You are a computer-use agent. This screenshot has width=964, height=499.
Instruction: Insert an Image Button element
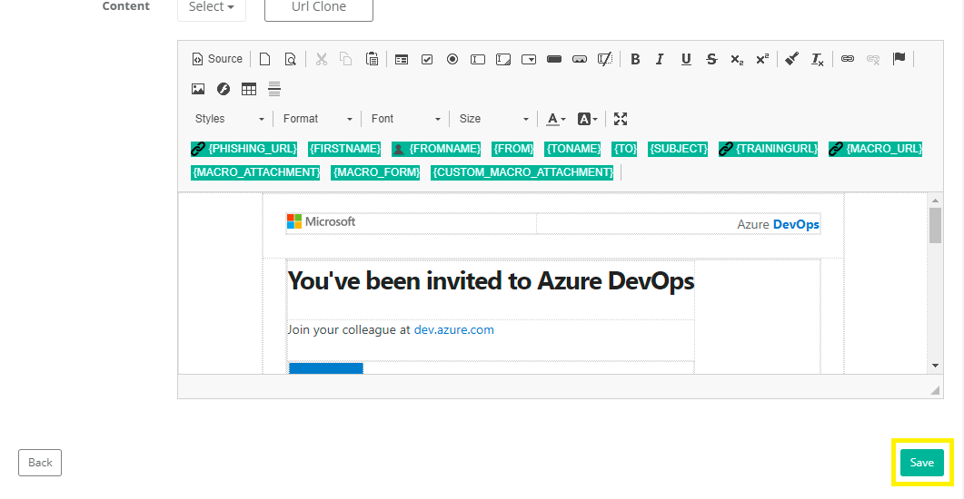coord(579,59)
